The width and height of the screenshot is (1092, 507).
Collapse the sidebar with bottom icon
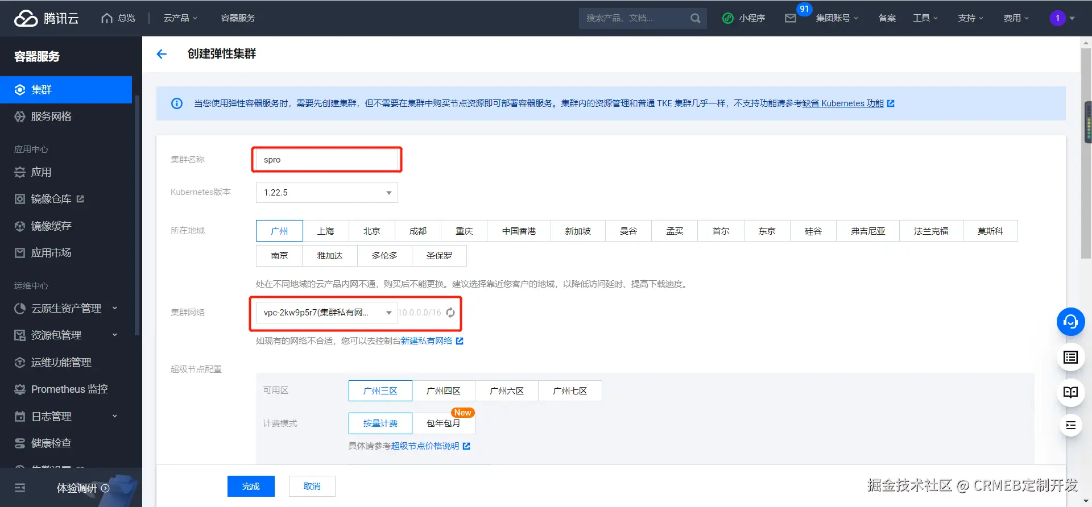pos(20,488)
